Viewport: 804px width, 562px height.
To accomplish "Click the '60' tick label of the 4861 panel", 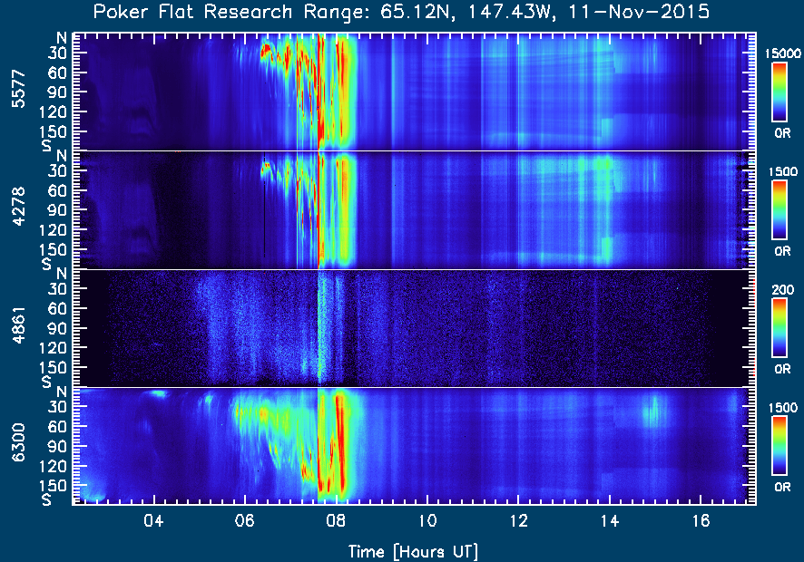I will coord(57,308).
